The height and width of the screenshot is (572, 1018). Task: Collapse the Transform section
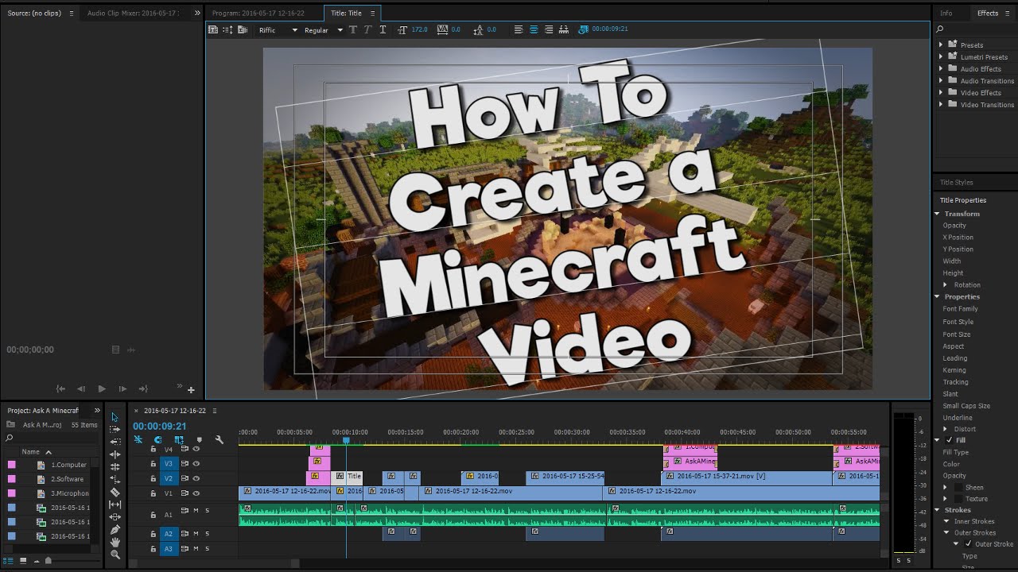(937, 214)
